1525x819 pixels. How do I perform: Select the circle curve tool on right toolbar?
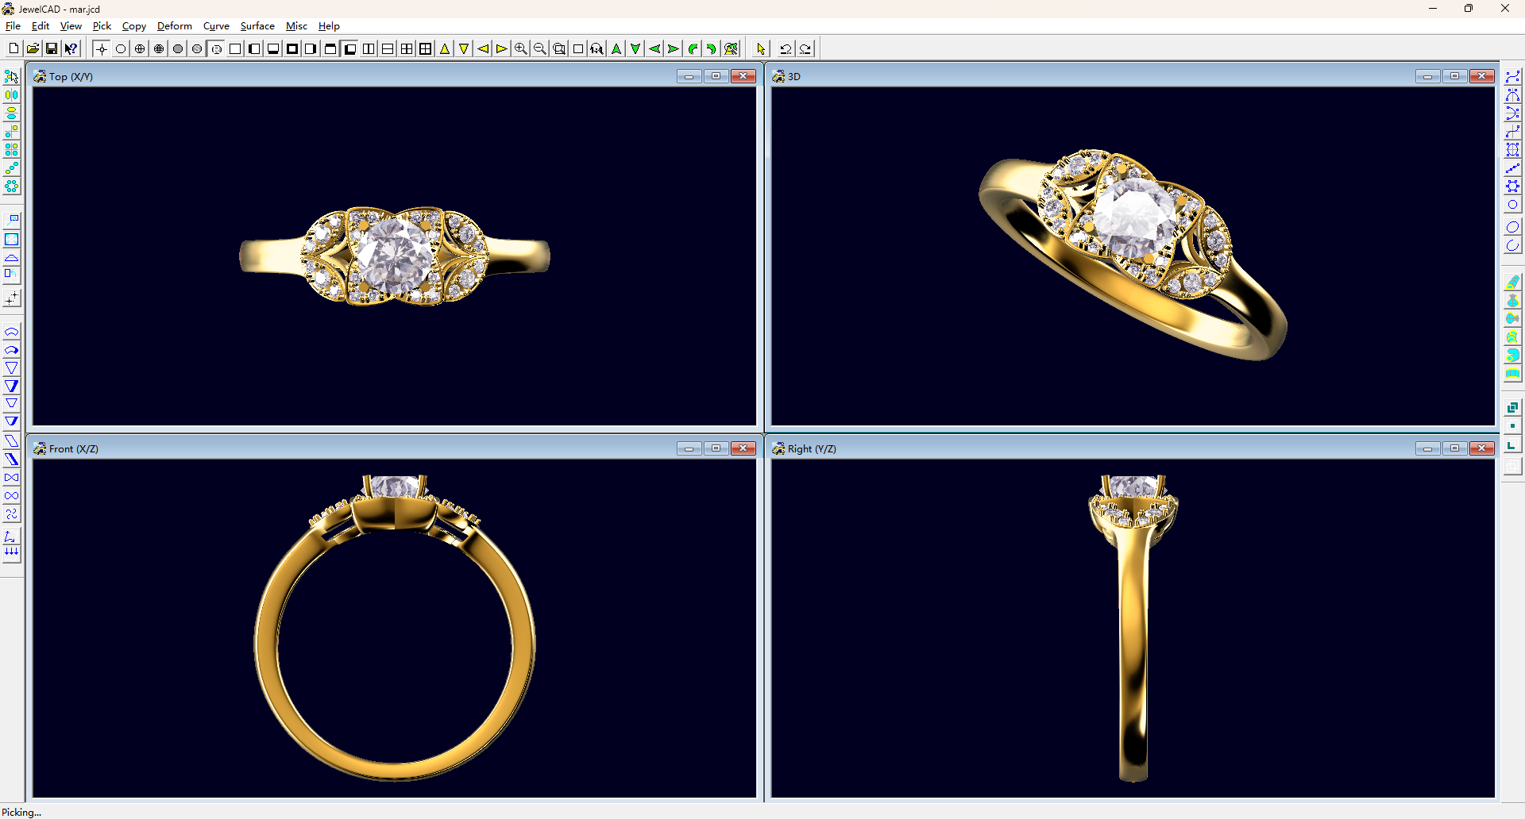pos(1512,205)
